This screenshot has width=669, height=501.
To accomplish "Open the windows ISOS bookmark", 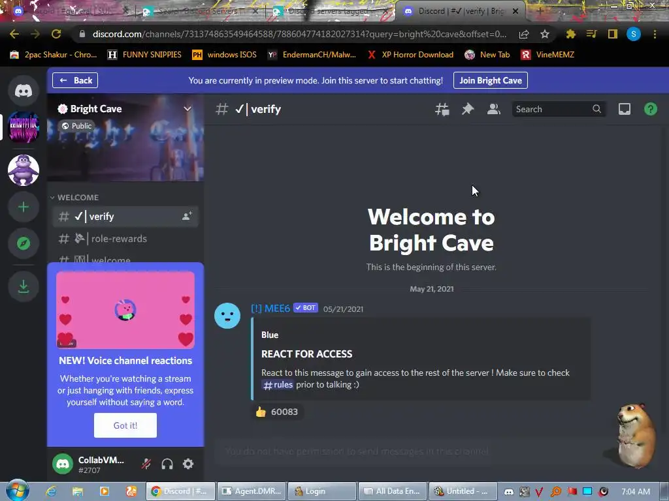I will tap(225, 55).
